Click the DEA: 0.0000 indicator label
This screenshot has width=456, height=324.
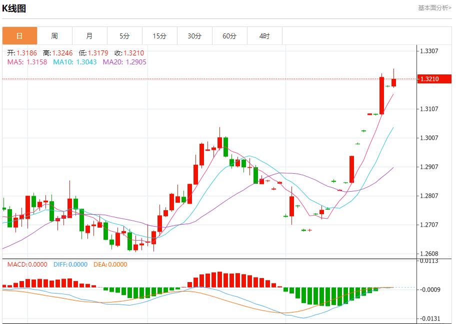tap(110, 265)
